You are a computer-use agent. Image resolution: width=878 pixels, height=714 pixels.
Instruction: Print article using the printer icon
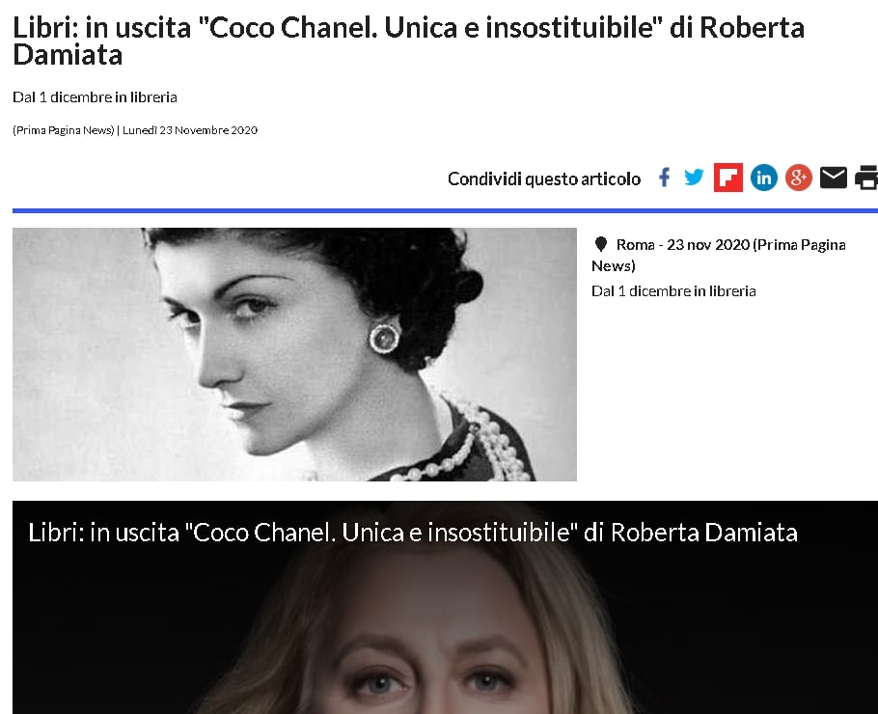(866, 178)
